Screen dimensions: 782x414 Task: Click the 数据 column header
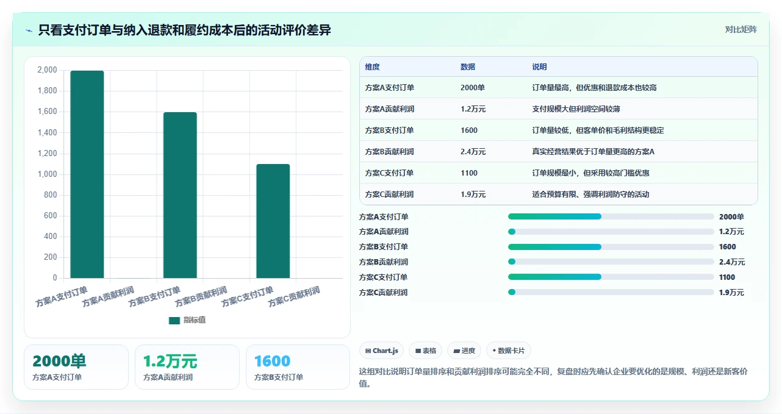pos(468,67)
